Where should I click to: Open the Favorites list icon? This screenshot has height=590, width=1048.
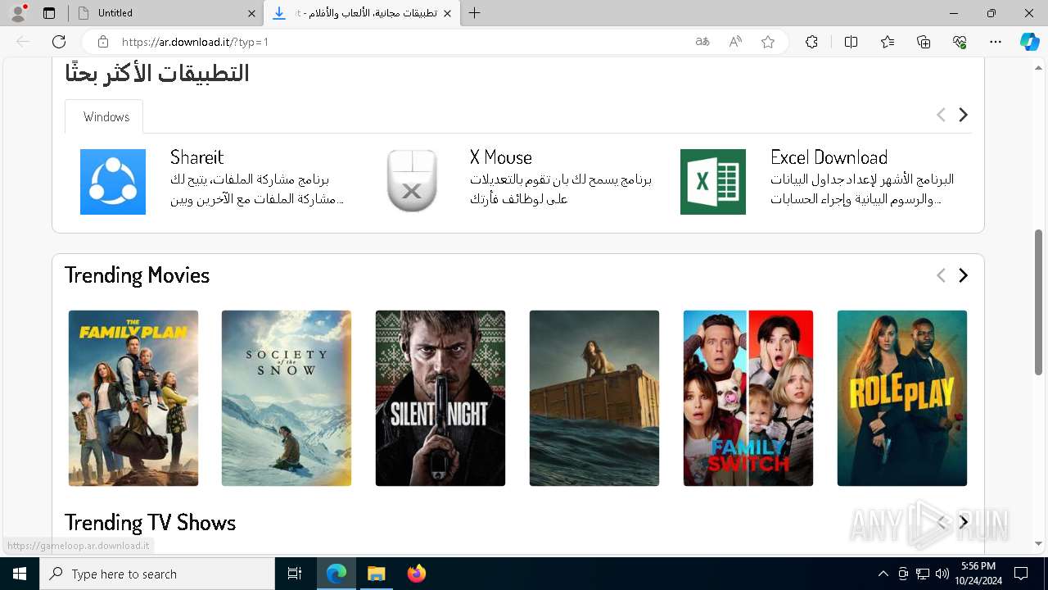point(888,42)
